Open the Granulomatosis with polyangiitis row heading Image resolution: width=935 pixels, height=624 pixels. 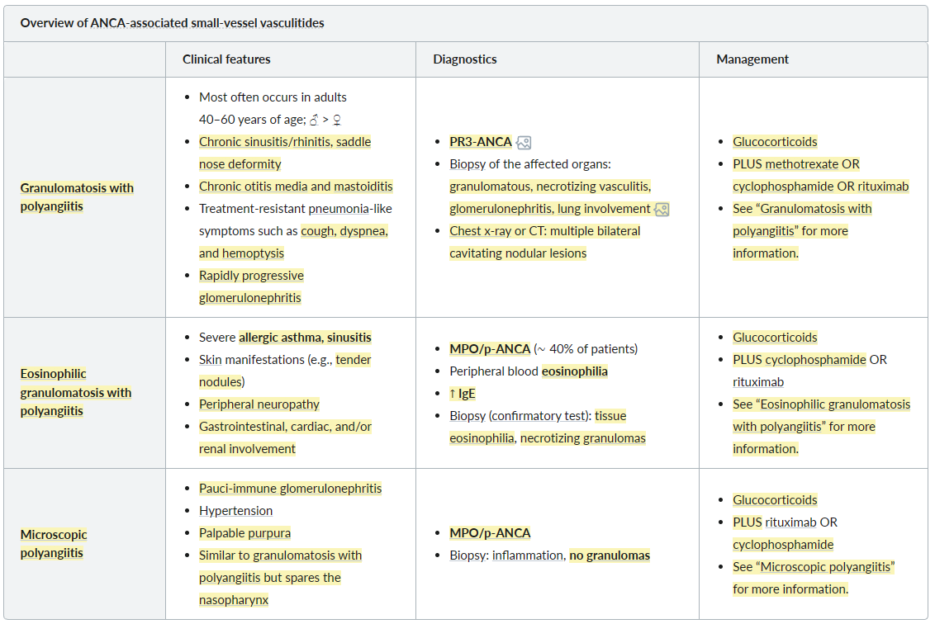coord(77,197)
